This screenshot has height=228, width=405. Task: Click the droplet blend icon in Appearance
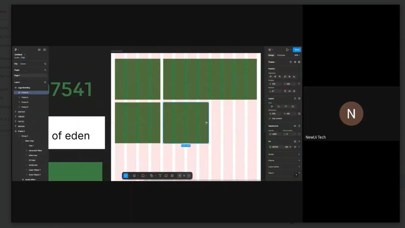click(299, 126)
